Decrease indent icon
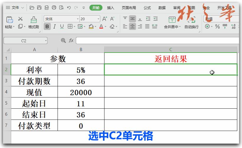Viewport: 242px width, 148px height. click(148, 19)
